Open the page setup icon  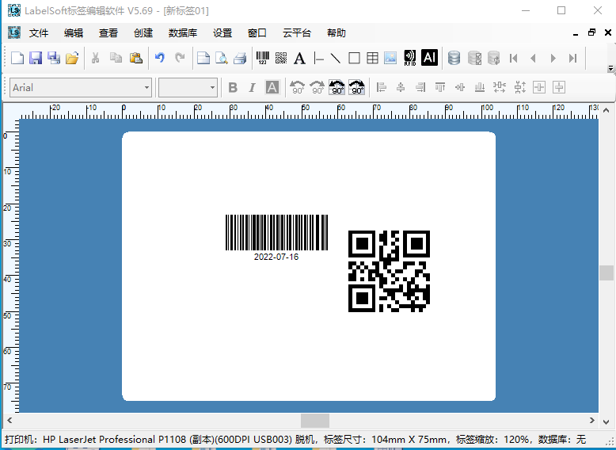pos(203,58)
